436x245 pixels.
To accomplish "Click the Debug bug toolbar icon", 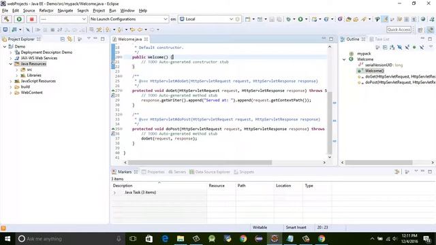I will 289,19.
